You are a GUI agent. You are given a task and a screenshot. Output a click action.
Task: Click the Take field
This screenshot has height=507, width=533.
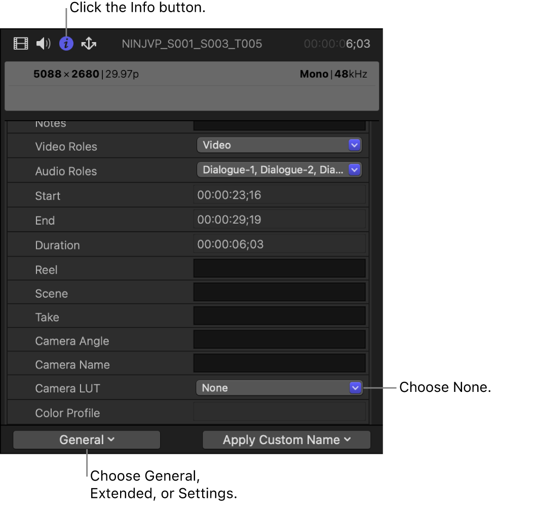coord(279,315)
